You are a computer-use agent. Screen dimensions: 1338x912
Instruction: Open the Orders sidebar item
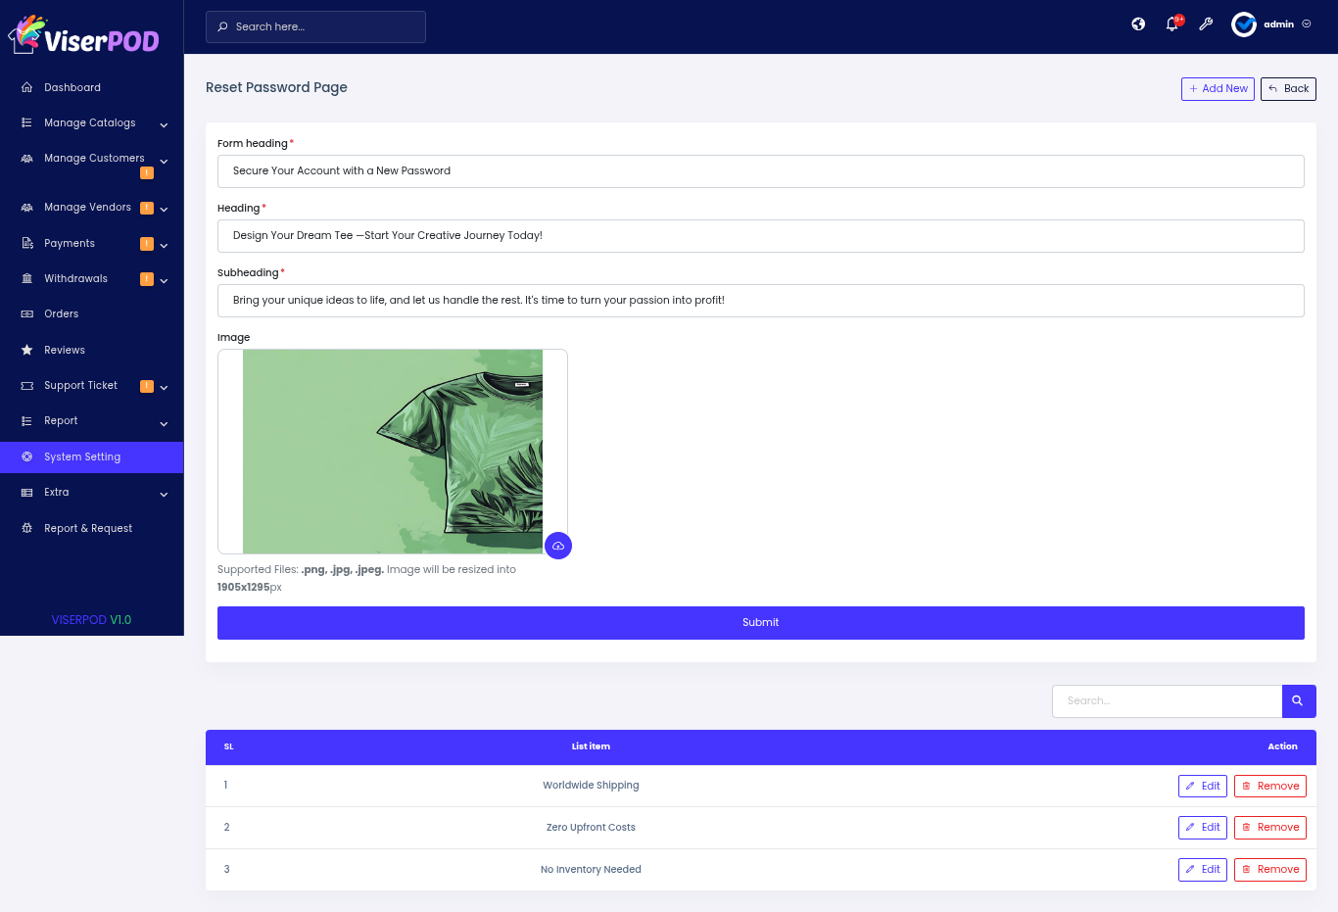coord(61,314)
